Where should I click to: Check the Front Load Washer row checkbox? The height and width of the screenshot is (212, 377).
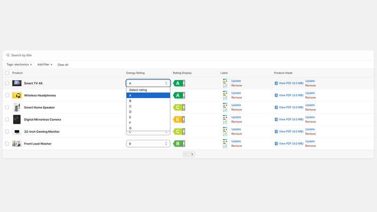coord(7,144)
